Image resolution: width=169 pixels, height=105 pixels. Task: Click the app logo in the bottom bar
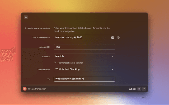[x=25, y=89]
